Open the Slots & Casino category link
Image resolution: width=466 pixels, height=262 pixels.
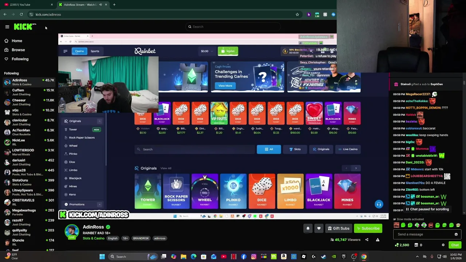(x=94, y=238)
